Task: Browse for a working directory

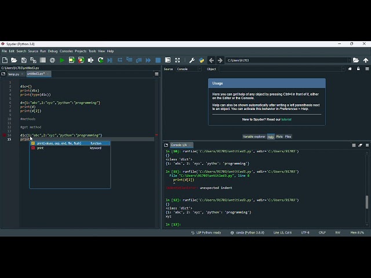Action: pyautogui.click(x=356, y=60)
